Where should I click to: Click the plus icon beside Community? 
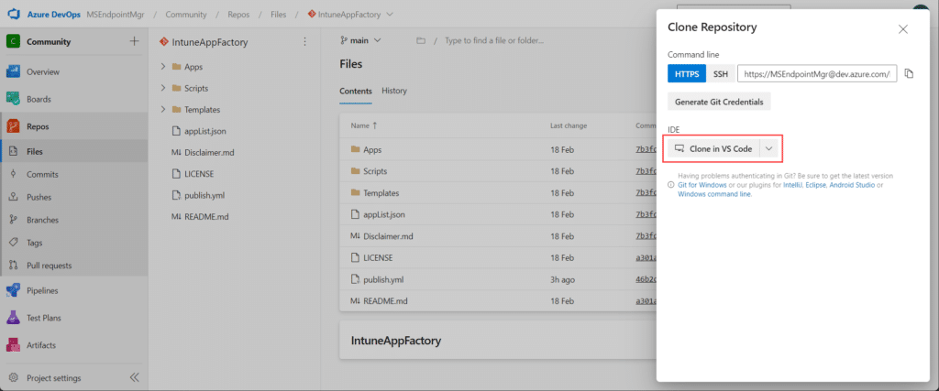point(134,41)
